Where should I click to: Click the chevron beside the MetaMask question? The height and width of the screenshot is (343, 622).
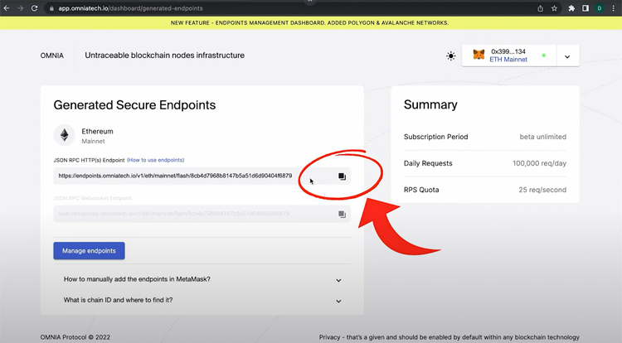pyautogui.click(x=338, y=280)
